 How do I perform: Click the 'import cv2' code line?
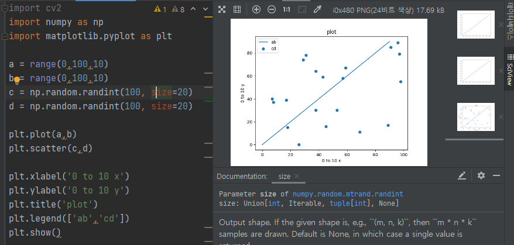(35, 8)
